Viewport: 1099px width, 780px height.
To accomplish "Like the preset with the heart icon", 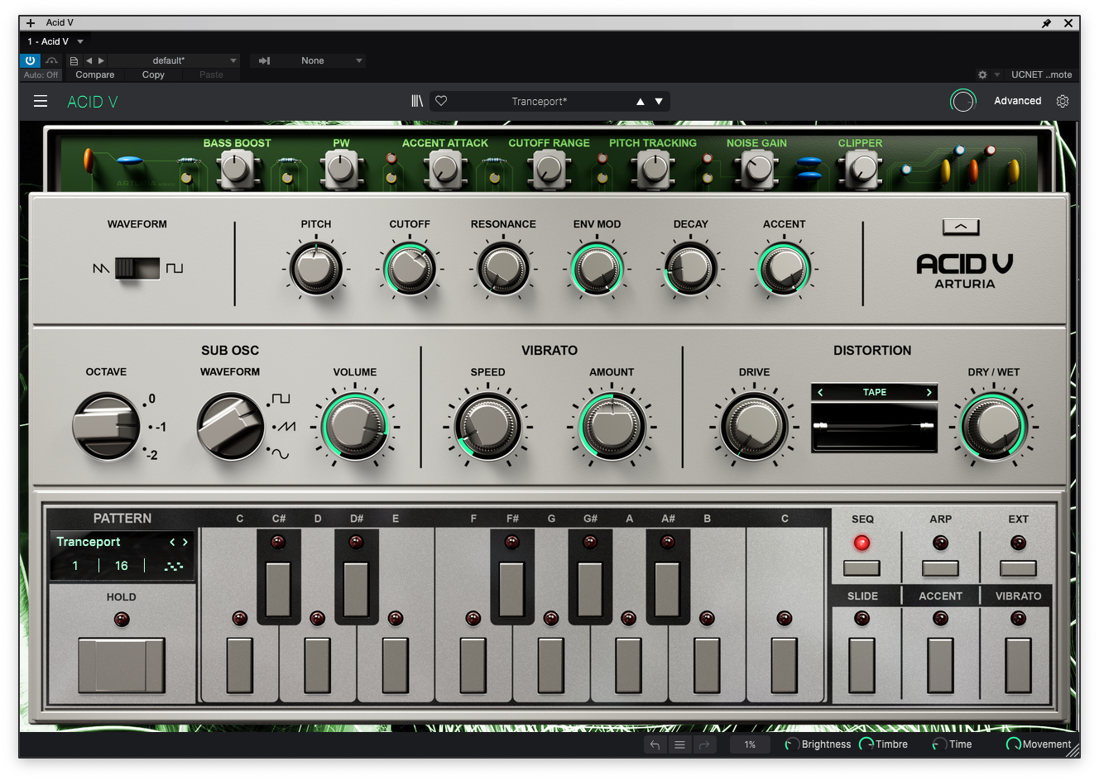I will pos(441,101).
